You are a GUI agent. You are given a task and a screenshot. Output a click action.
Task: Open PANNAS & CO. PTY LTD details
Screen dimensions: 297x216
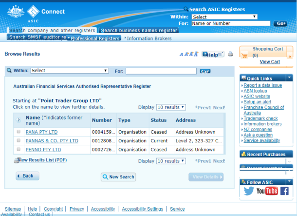click(x=52, y=141)
